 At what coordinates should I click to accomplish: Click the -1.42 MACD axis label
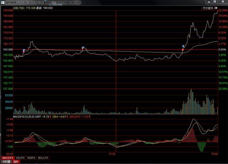(x=10, y=147)
